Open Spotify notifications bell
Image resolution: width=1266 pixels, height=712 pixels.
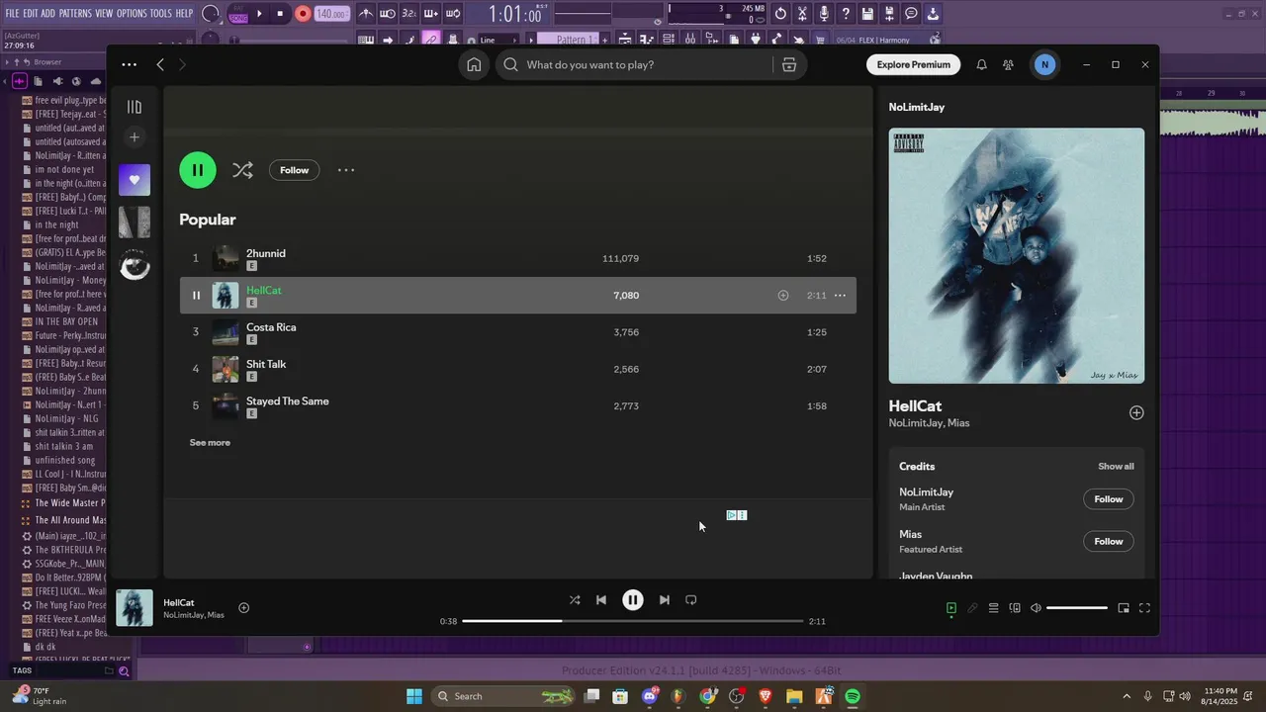pyautogui.click(x=981, y=64)
